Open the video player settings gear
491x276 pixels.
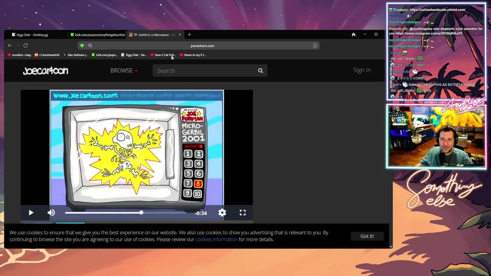click(x=222, y=213)
